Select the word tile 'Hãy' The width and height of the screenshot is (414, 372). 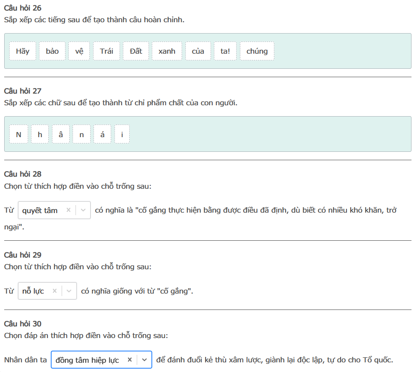coord(23,51)
